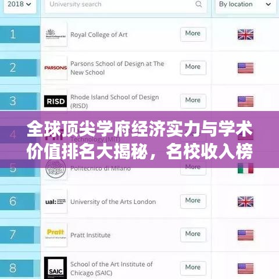Viewport: 279px width, 279px height.
Task: Open Royal College of Art link
Action: click(99, 35)
